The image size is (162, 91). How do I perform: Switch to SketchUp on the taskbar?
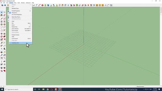tap(60, 89)
